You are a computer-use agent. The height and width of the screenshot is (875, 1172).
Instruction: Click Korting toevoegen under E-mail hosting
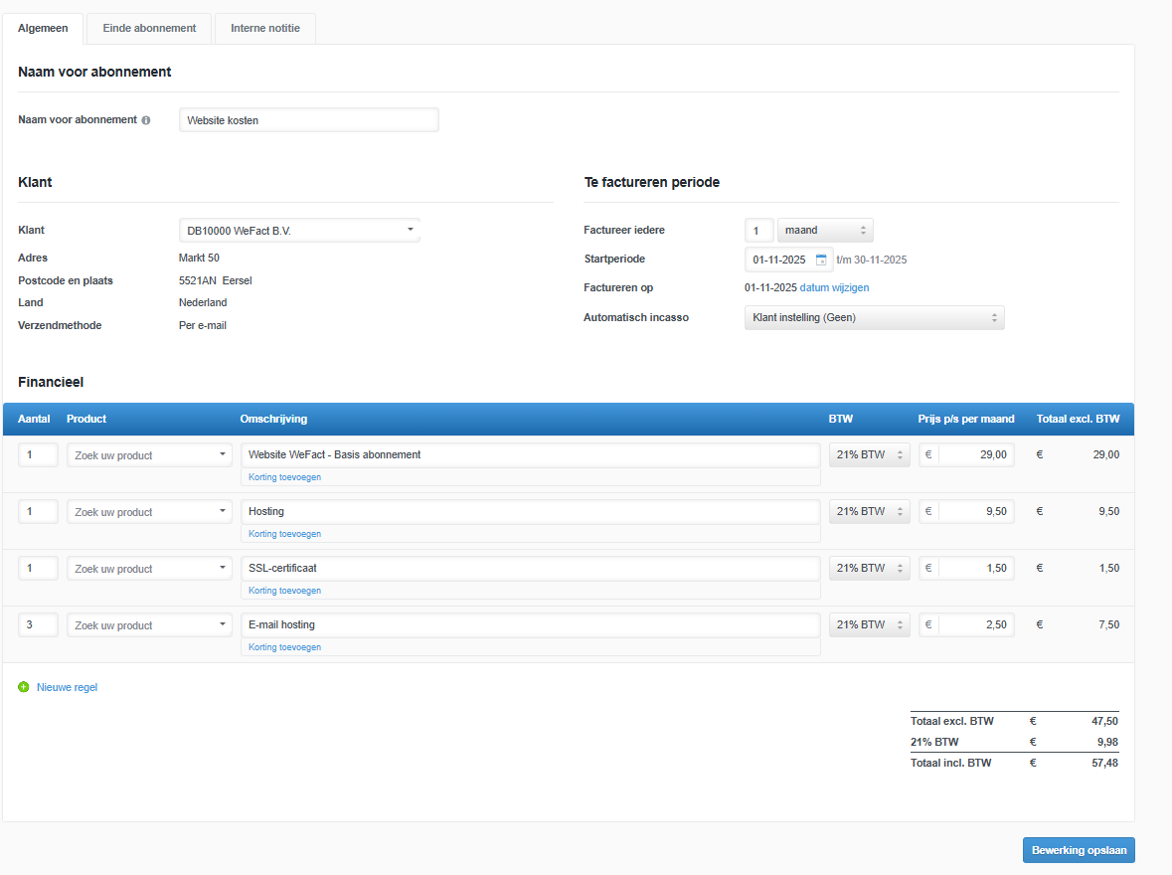(284, 647)
